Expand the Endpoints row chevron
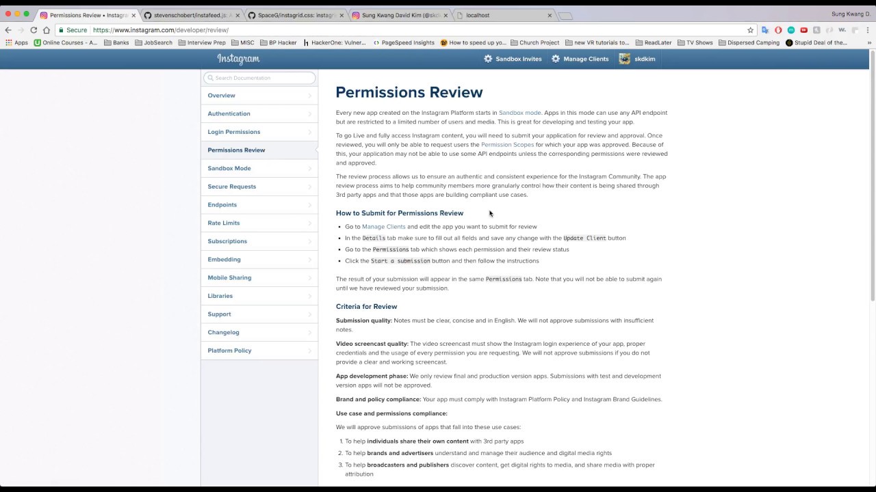Image resolution: width=876 pixels, height=492 pixels. [310, 205]
